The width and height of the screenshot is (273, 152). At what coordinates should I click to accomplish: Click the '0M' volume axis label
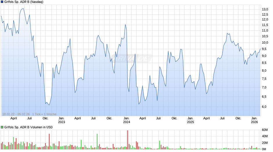coord(264,149)
